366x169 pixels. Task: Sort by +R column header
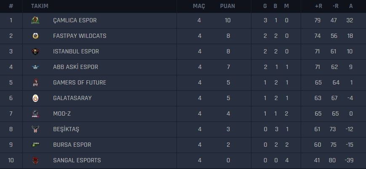(318, 6)
